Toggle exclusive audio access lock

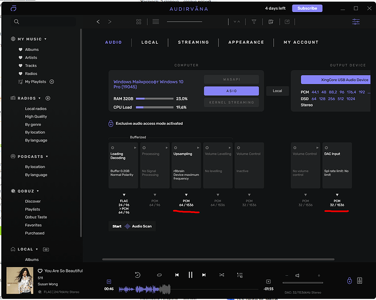tap(111, 124)
